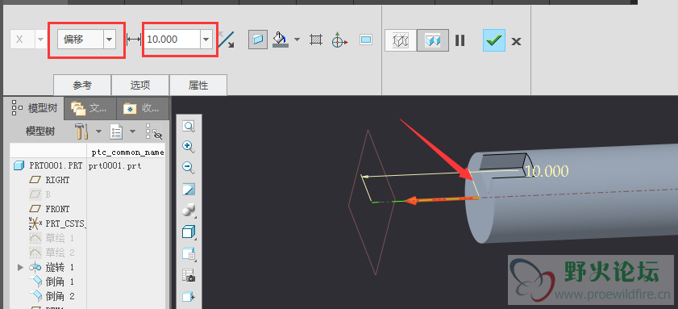This screenshot has height=309, width=678.
Task: Open the 参考 tab
Action: coord(82,86)
